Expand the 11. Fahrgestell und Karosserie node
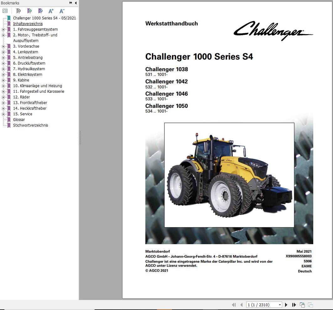 (x=3, y=92)
